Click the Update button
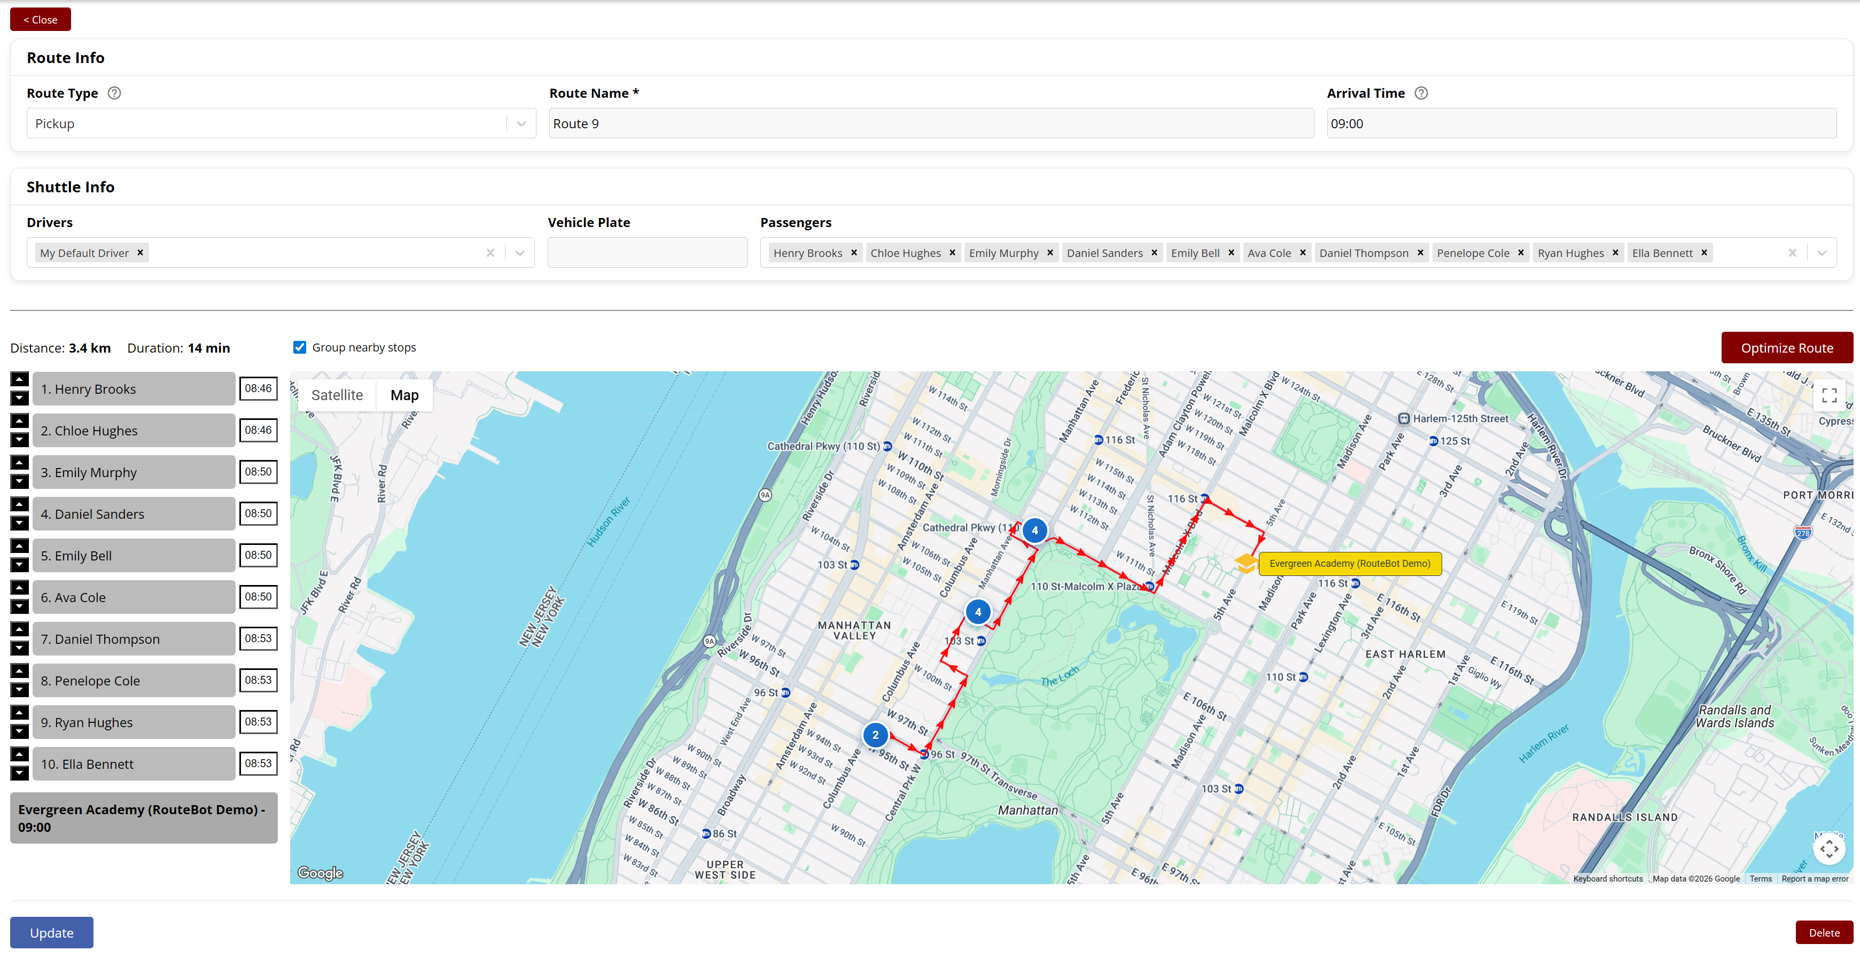The image size is (1860, 959). coord(51,932)
